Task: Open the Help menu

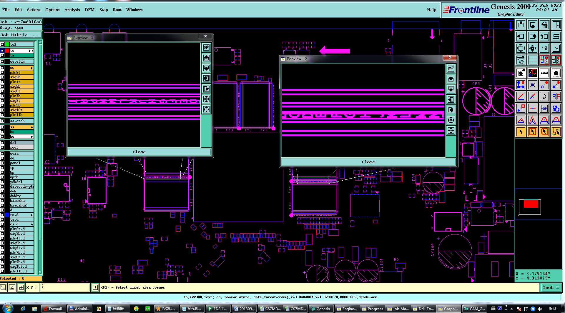Action: coord(432,10)
